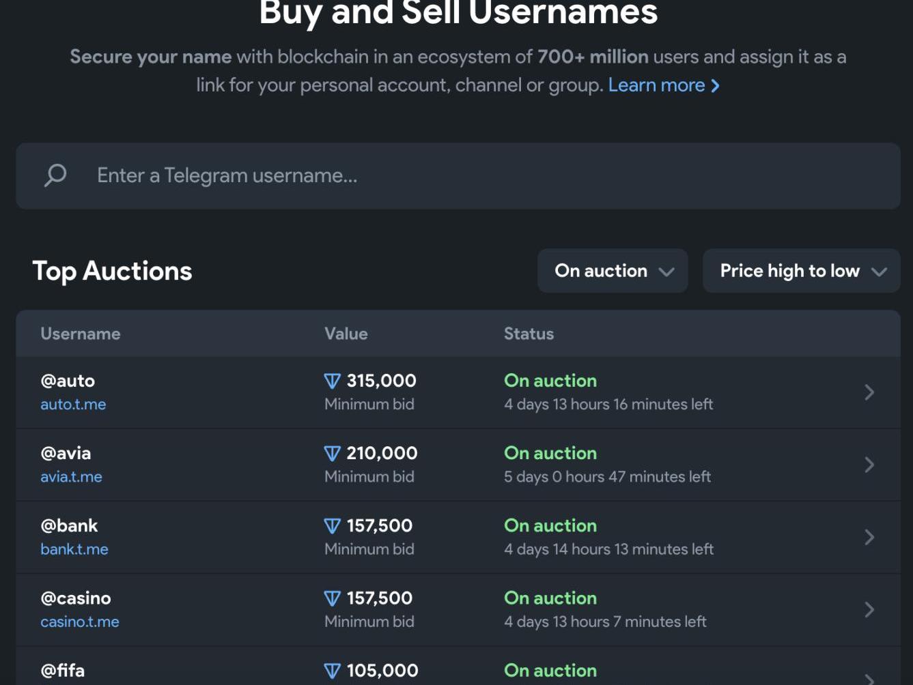The width and height of the screenshot is (913, 685).
Task: Click the 157,500 value in the @casino row
Action: pos(380,598)
